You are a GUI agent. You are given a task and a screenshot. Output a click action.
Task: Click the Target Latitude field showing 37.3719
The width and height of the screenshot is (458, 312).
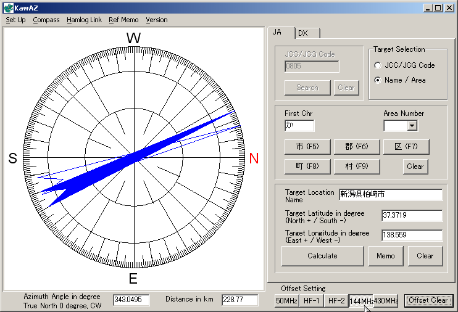[412, 215]
